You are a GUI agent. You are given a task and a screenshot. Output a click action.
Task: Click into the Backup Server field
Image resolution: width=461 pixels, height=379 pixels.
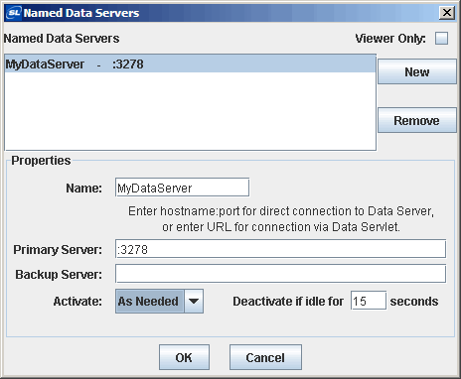pos(280,274)
